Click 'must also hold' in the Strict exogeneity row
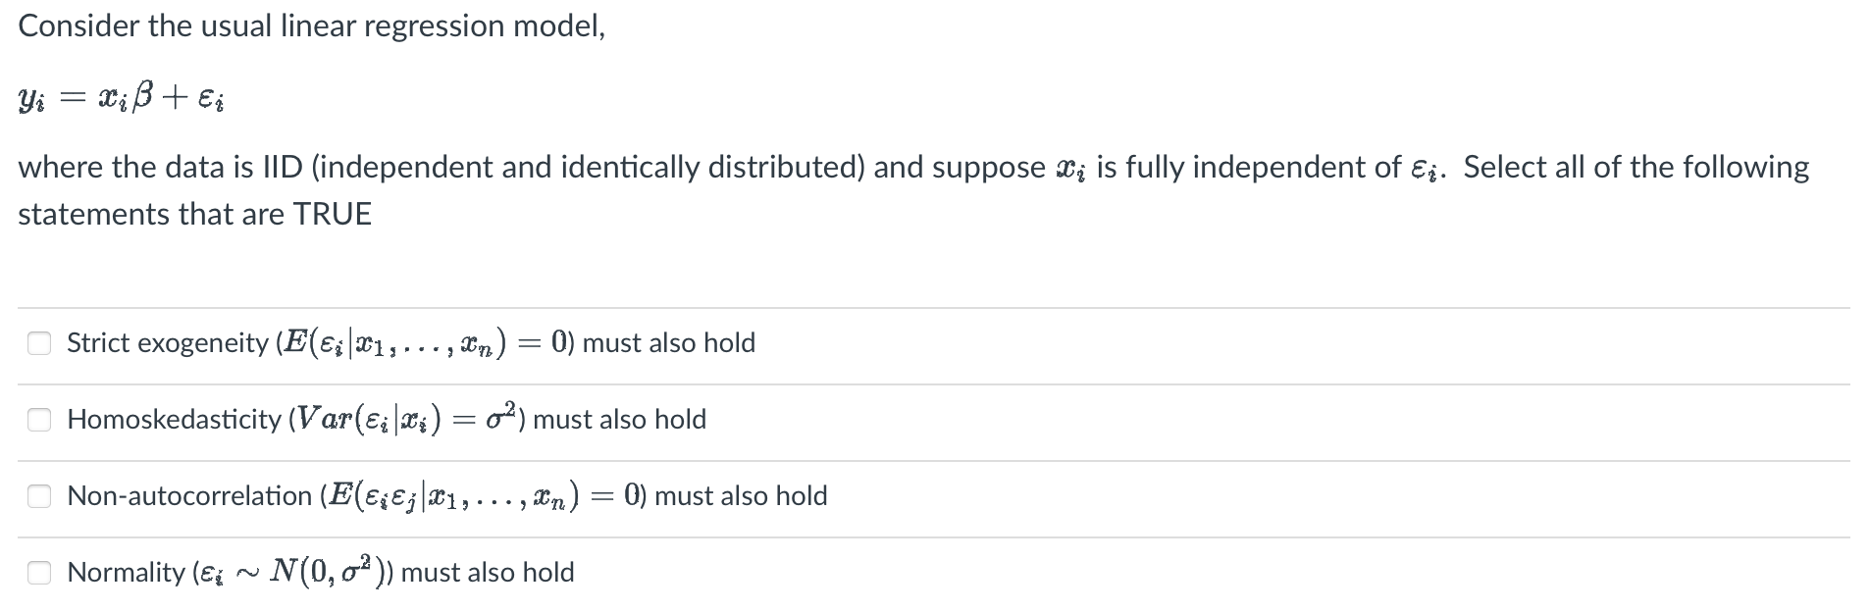Image resolution: width=1870 pixels, height=612 pixels. click(669, 343)
